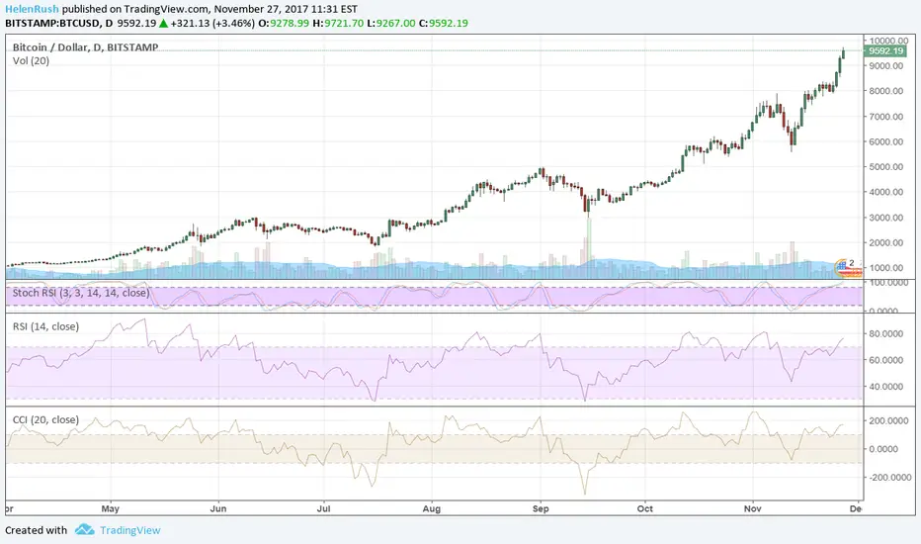Viewport: 921px width, 544px height.
Task: Open the TradingView link in the footer
Action: click(129, 530)
